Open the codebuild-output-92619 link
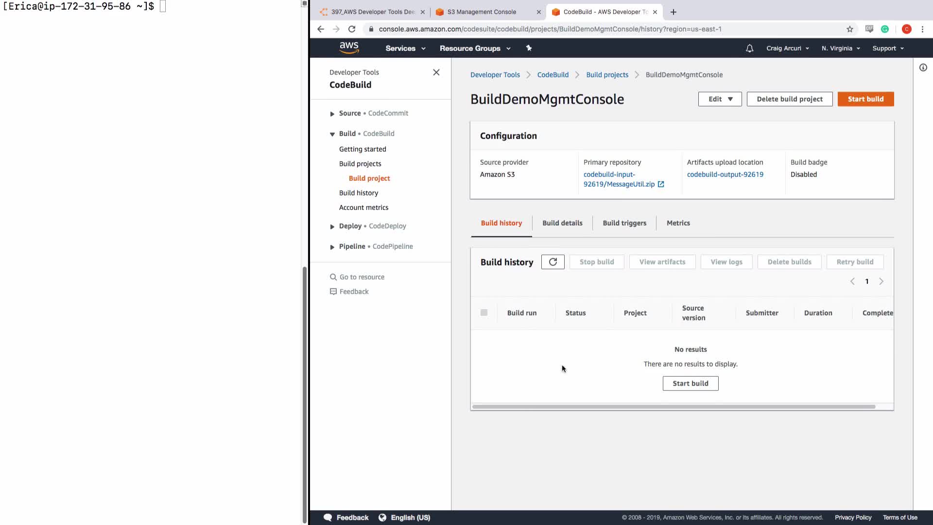Screen dimensions: 933x525 (x=725, y=175)
